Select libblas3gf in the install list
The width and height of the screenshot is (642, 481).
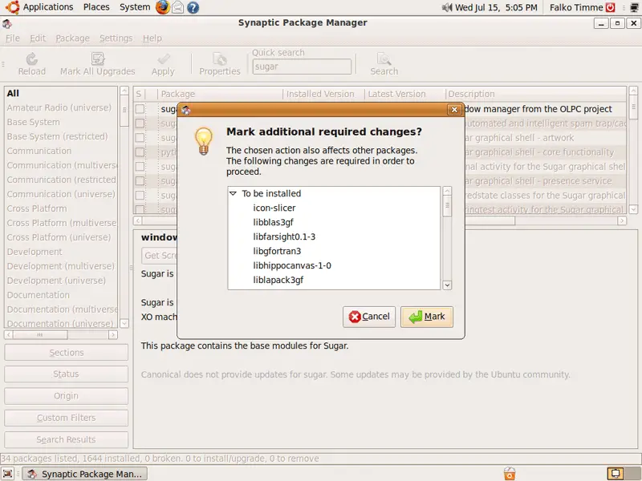click(x=273, y=222)
